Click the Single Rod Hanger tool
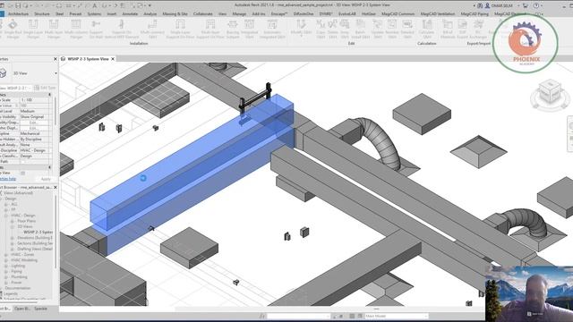 [12, 30]
